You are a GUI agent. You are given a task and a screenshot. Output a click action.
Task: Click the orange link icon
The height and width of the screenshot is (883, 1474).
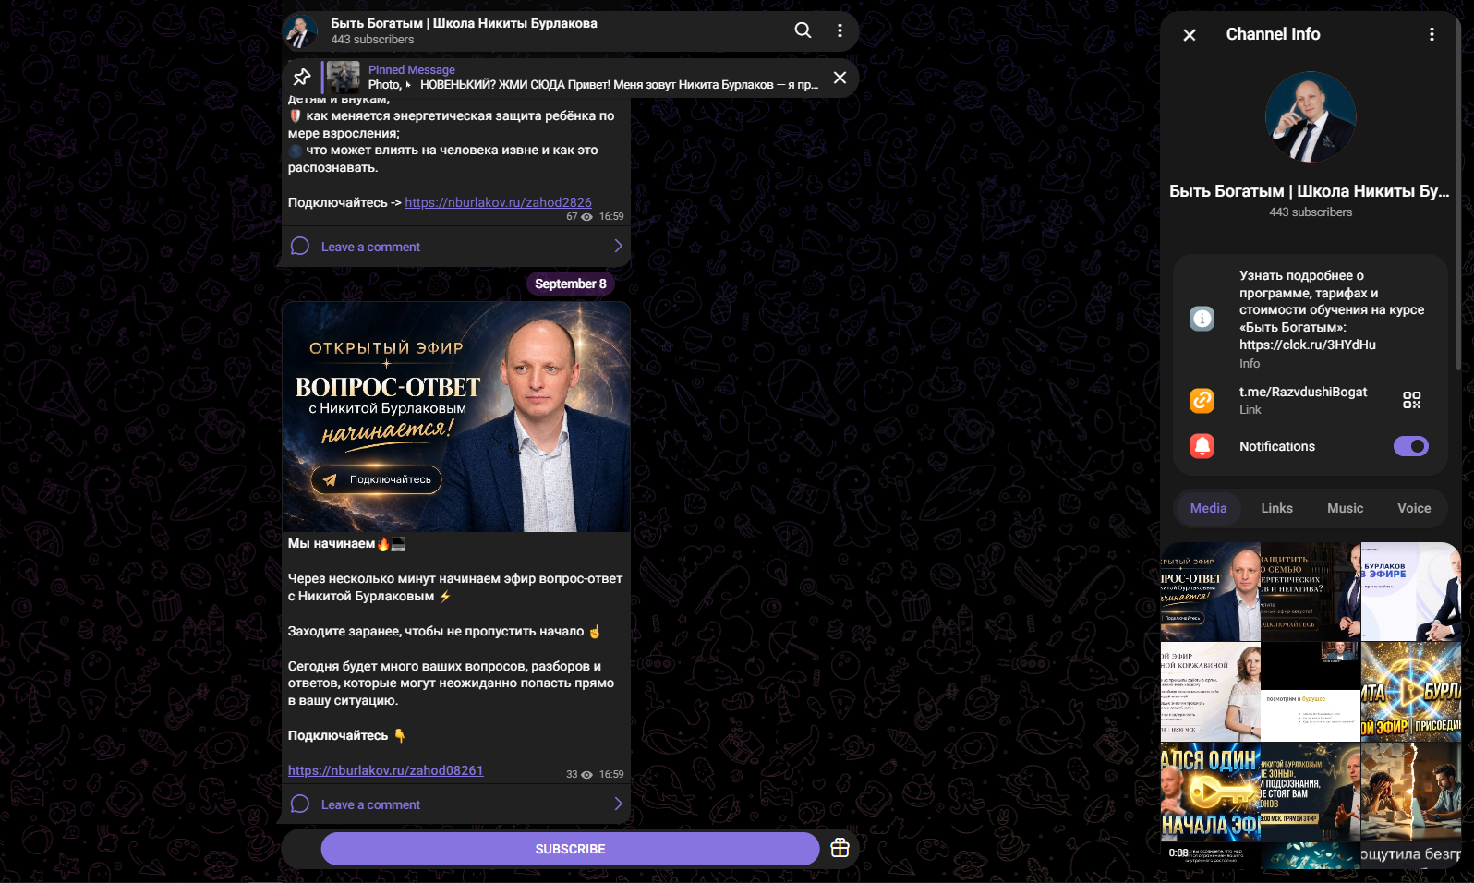1202,401
